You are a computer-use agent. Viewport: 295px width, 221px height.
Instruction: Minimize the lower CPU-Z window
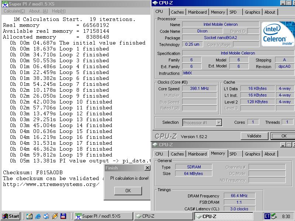283,145
